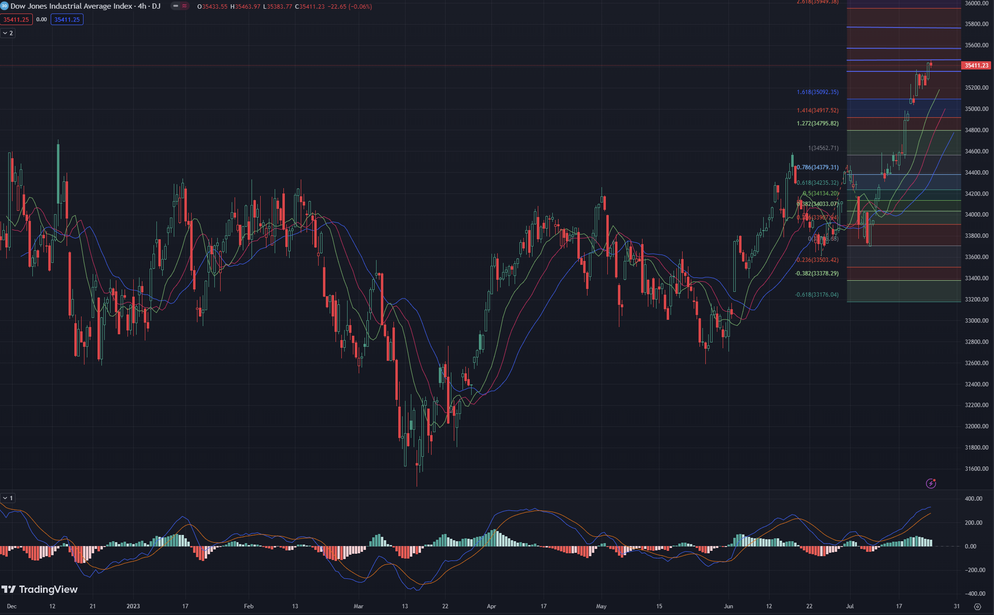Click the Jul label on time axis

(850, 606)
